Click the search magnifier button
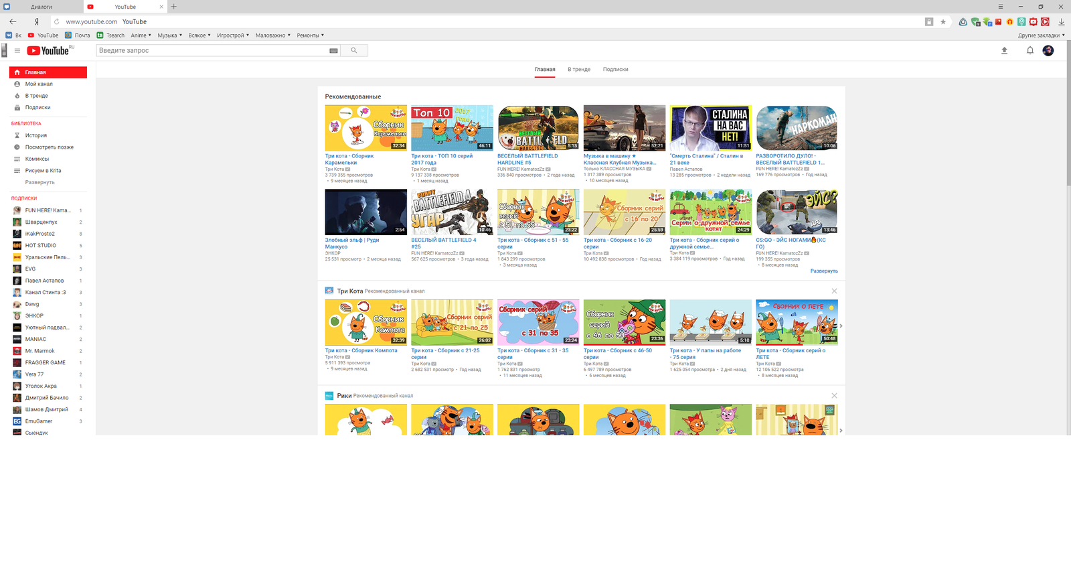The width and height of the screenshot is (1071, 574). click(x=354, y=50)
